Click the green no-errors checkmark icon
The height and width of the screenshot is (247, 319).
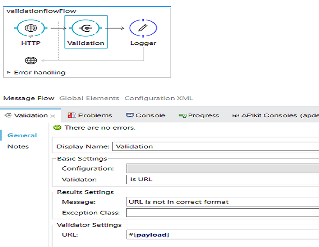(58, 127)
